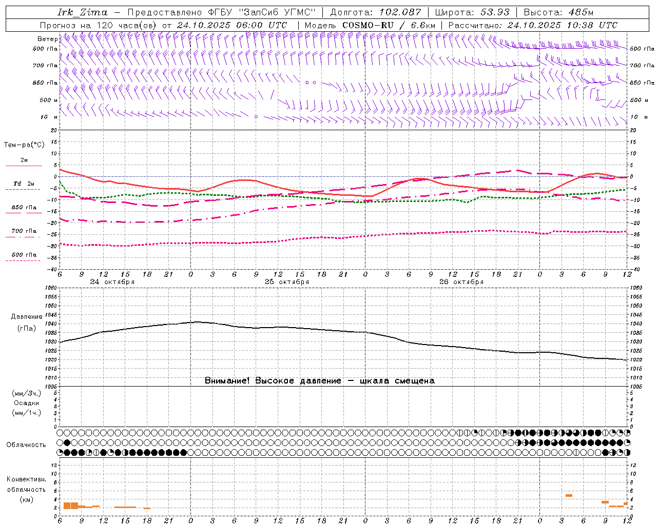
Task: Select the 'Тем-ра(°C)' temperature label
Action: point(24,145)
